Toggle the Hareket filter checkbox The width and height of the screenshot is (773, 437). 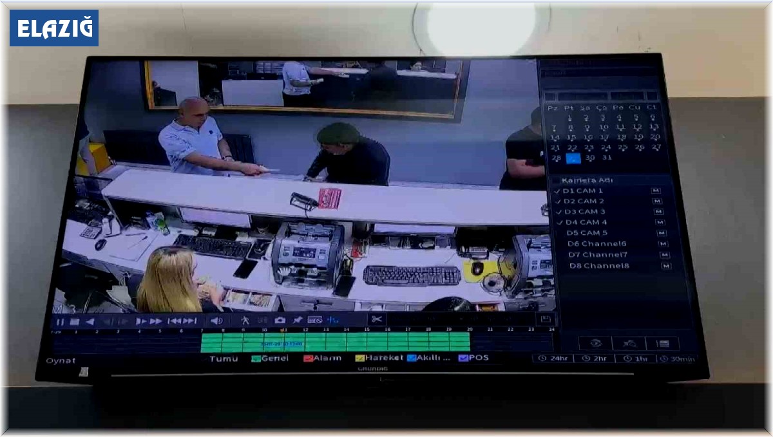pos(359,358)
